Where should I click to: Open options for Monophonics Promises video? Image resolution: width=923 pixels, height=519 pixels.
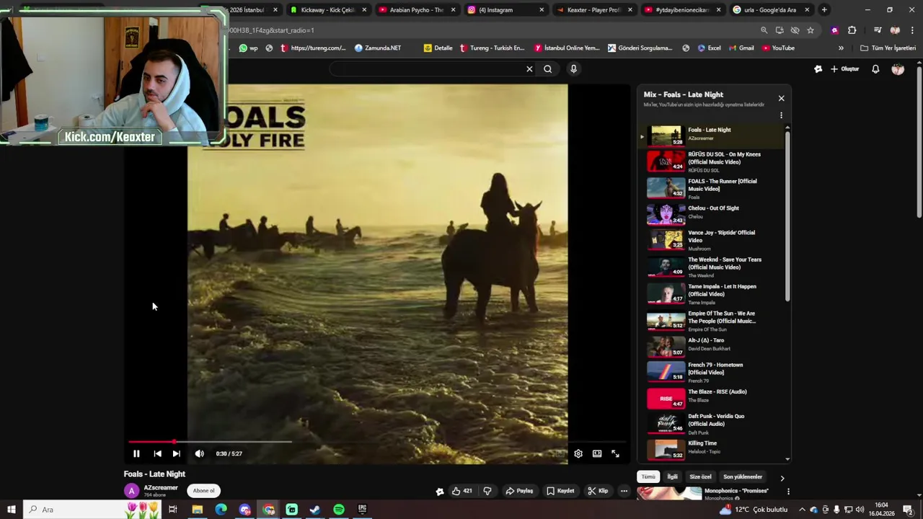click(788, 492)
